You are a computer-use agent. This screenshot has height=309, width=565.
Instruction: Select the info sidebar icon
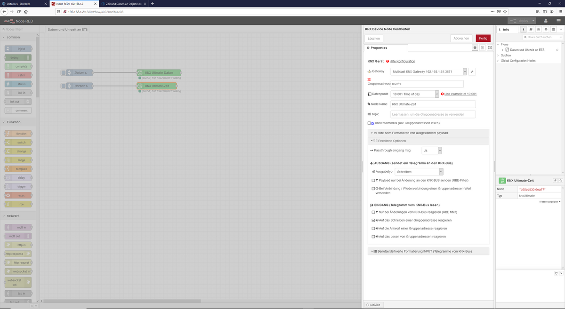click(523, 29)
